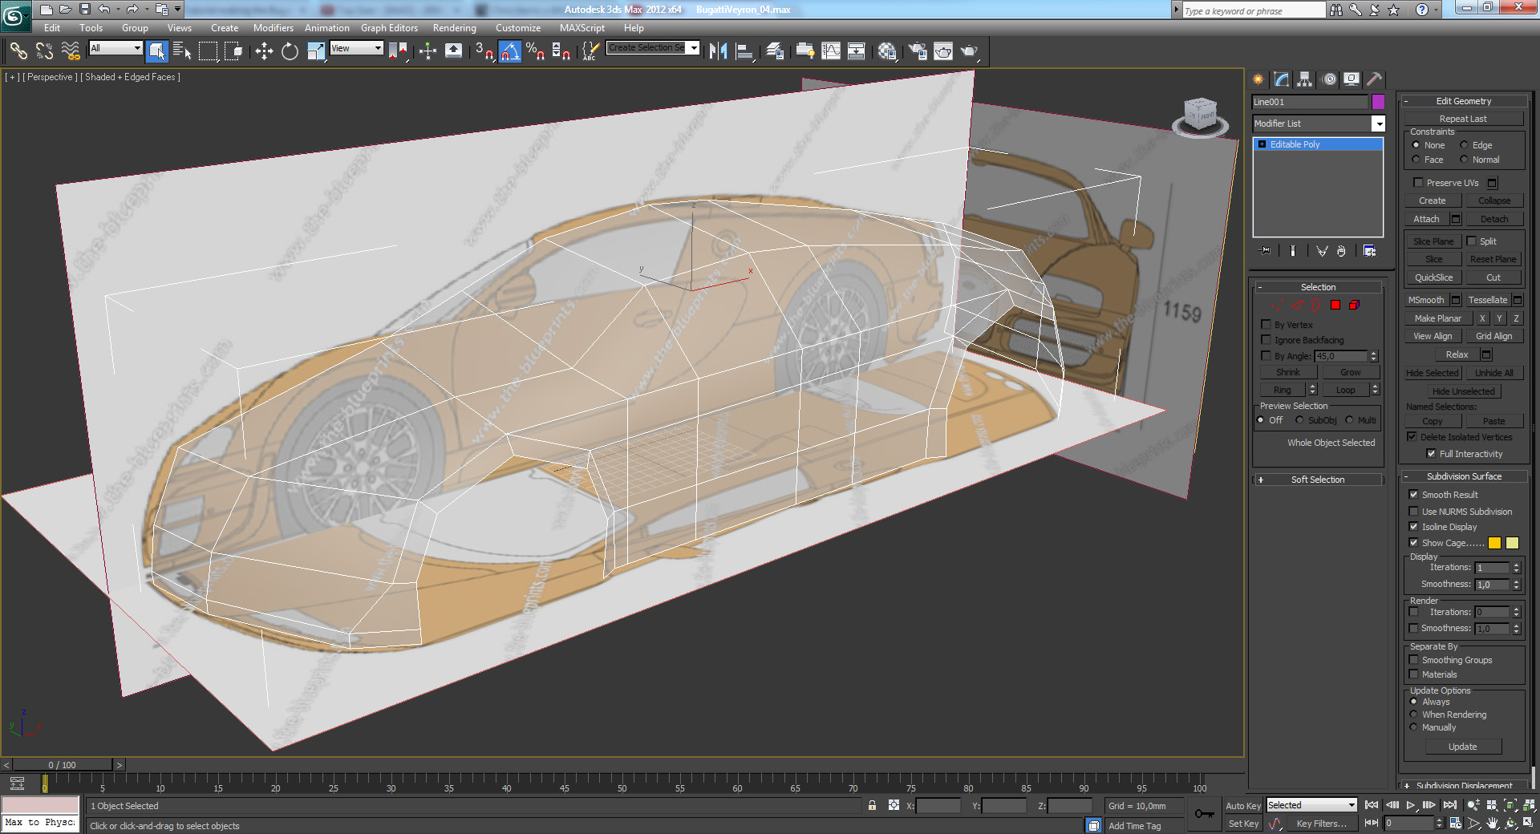Expand the Editable Poly stack entry

(x=1262, y=144)
